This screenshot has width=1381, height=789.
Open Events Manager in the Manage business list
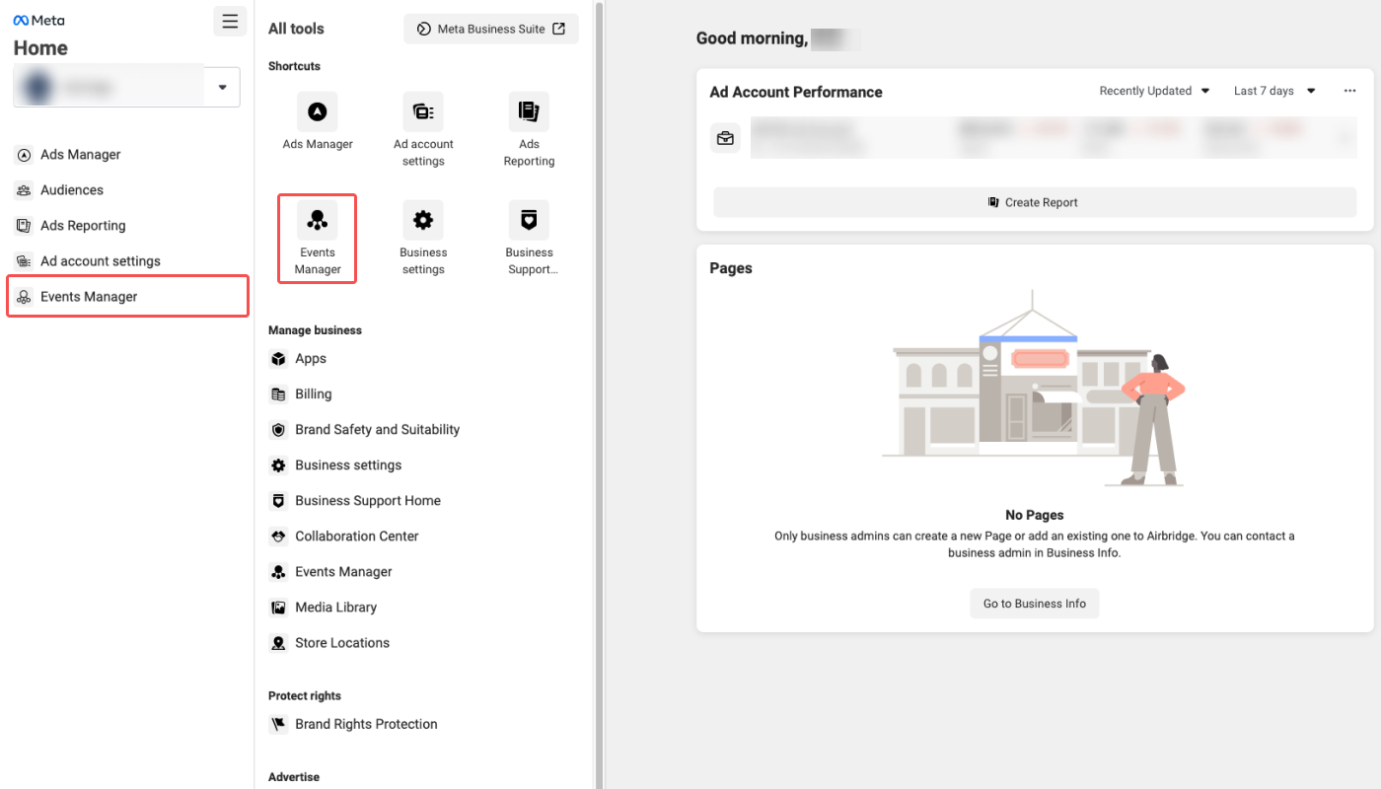click(343, 572)
